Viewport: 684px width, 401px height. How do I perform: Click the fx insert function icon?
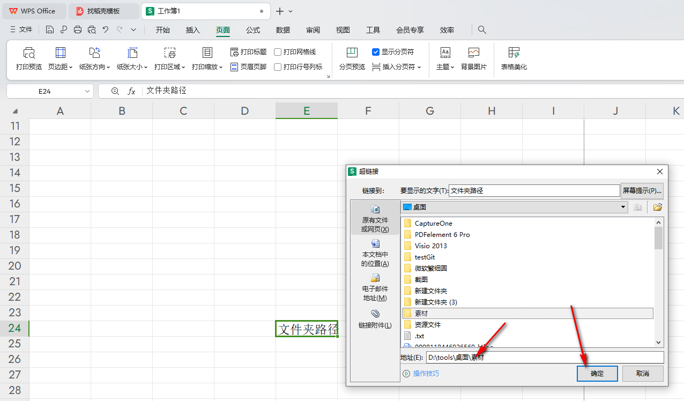pyautogui.click(x=131, y=91)
